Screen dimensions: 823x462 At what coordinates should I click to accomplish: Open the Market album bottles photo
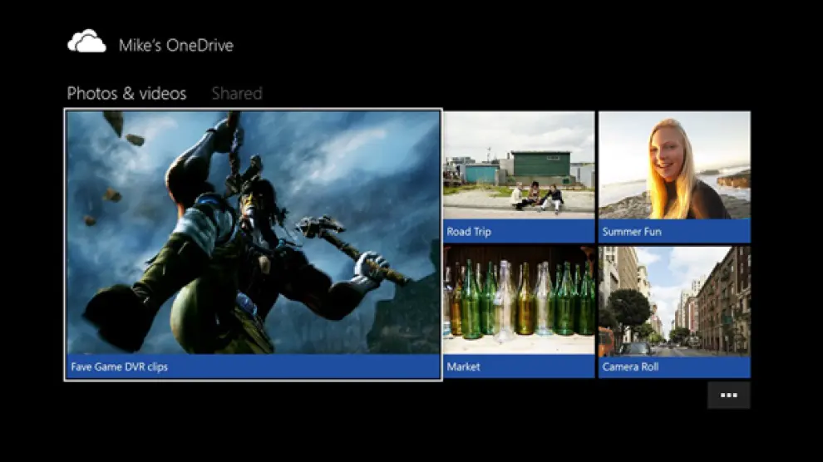tap(519, 300)
